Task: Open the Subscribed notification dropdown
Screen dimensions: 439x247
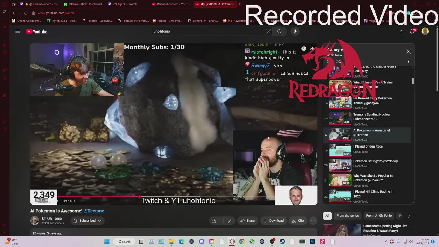Action: coord(87,221)
